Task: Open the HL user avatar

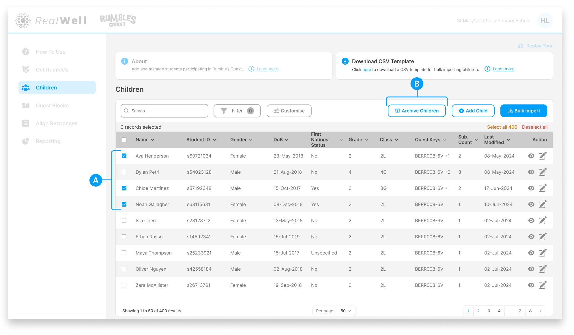Action: [x=545, y=20]
